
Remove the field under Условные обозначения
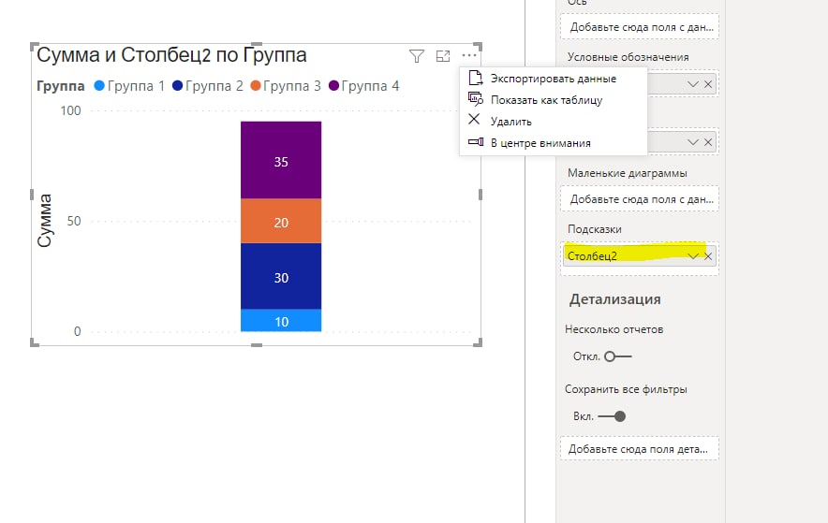pos(708,84)
